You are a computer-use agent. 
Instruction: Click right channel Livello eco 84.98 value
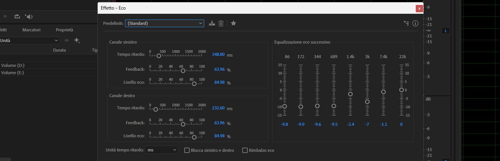tap(219, 136)
